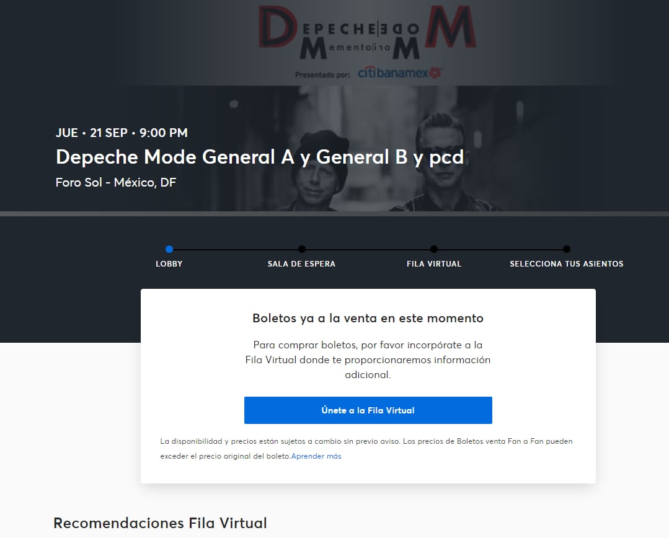Select the Sala de Espera step dot
The image size is (669, 538).
[x=301, y=249]
